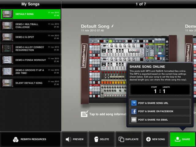The width and height of the screenshot is (196, 147).
Task: Click the Start/Length loop display
Action: tap(160, 90)
